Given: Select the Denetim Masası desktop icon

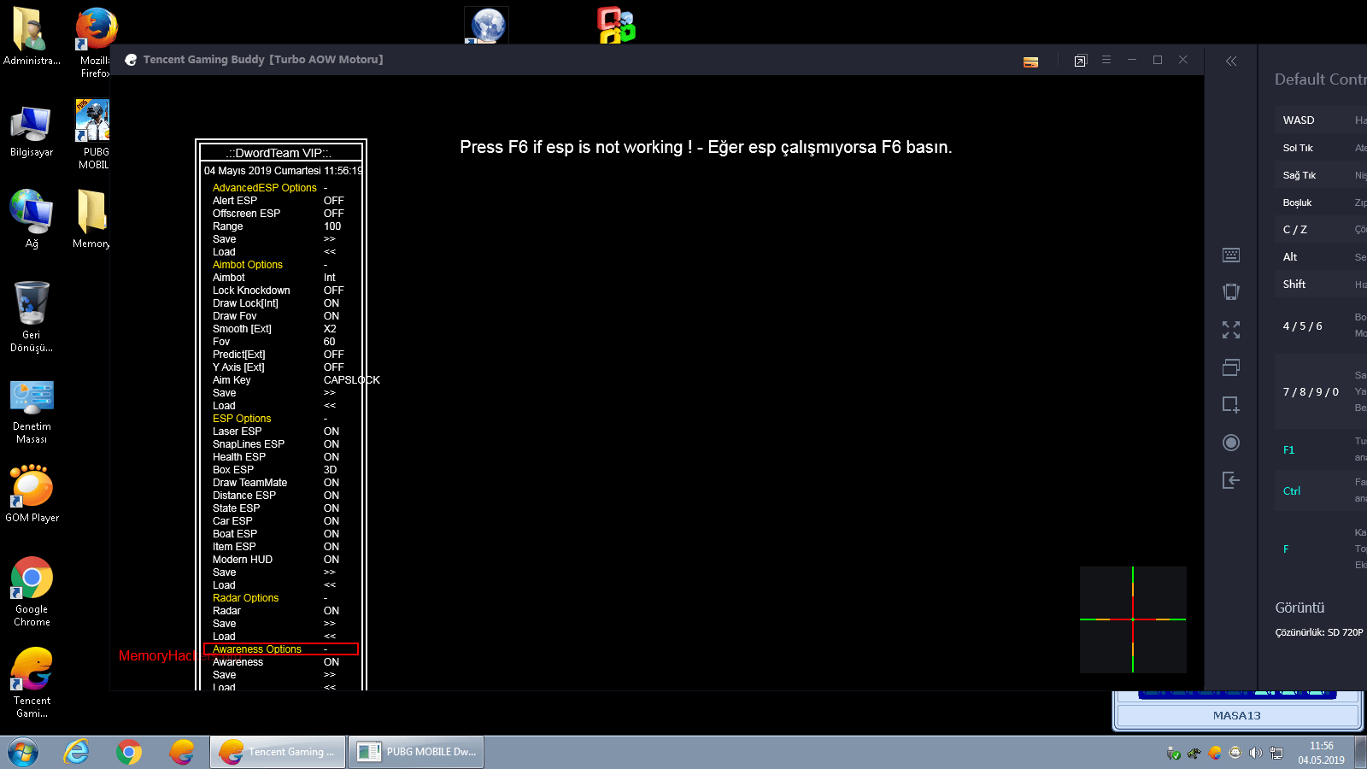Looking at the screenshot, I should (x=32, y=412).
